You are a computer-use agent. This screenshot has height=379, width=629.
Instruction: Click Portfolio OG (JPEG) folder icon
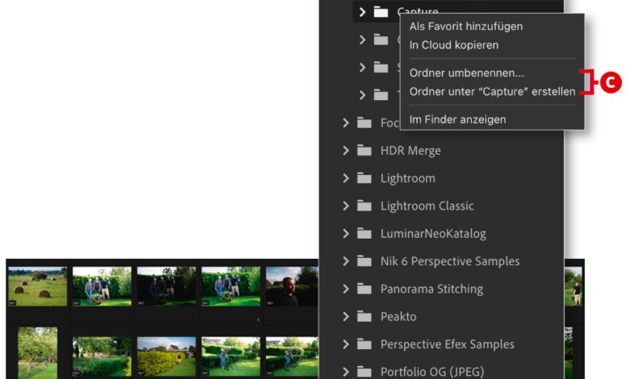(364, 372)
